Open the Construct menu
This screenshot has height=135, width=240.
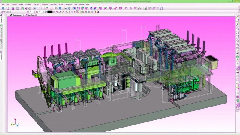tap(14, 4)
